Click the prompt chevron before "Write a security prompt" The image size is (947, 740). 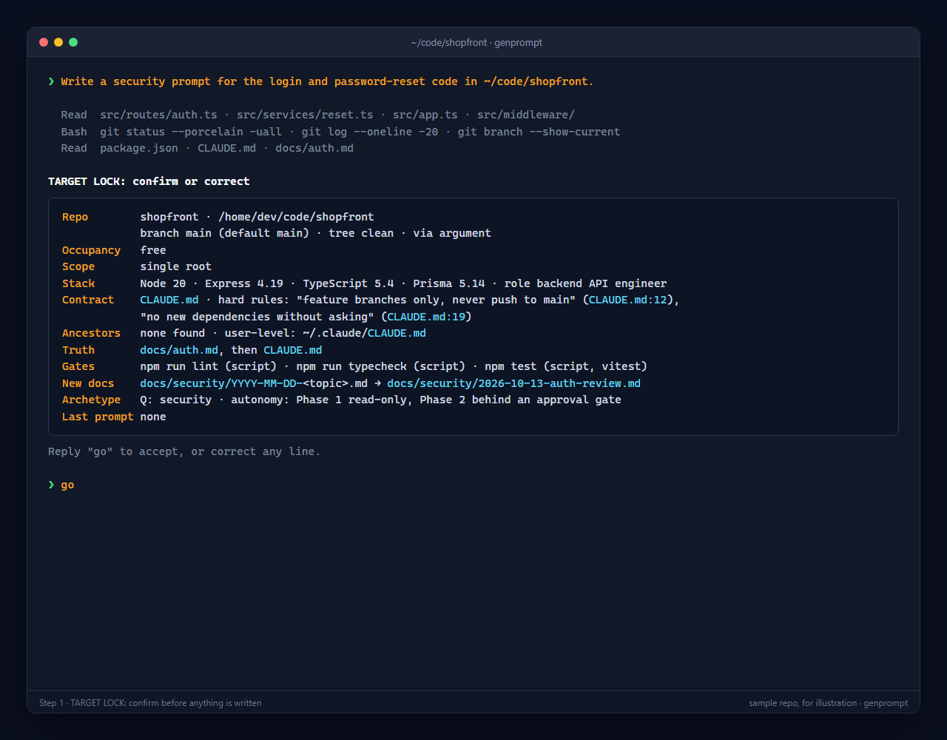[x=51, y=81]
